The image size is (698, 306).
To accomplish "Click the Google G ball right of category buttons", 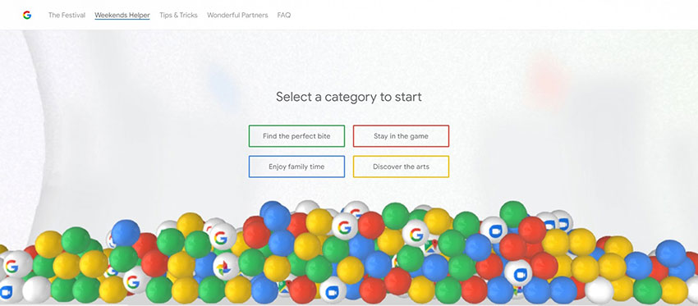I will (x=416, y=233).
